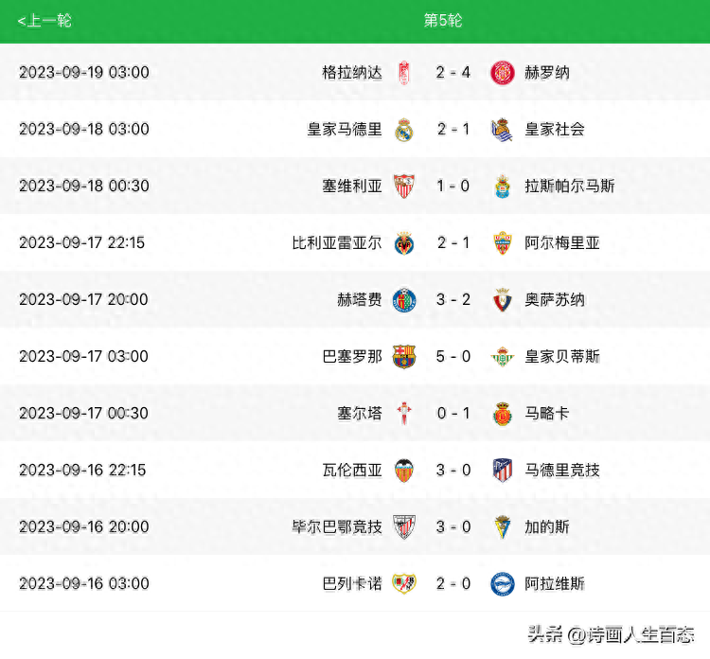710x659 pixels.
Task: Click match time 2023-09-18 00:30
Action: pos(84,187)
